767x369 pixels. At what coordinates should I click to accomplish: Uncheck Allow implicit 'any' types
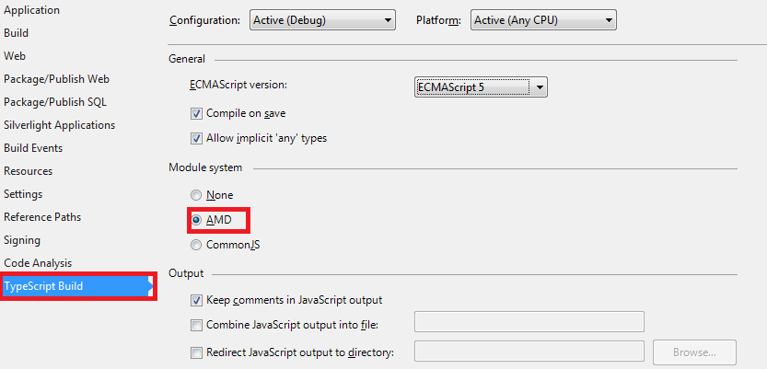(x=196, y=139)
